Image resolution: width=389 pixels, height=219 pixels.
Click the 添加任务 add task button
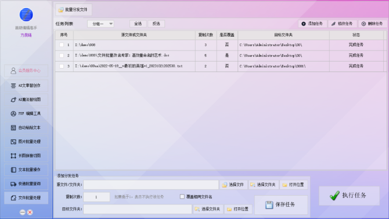pos(312,24)
